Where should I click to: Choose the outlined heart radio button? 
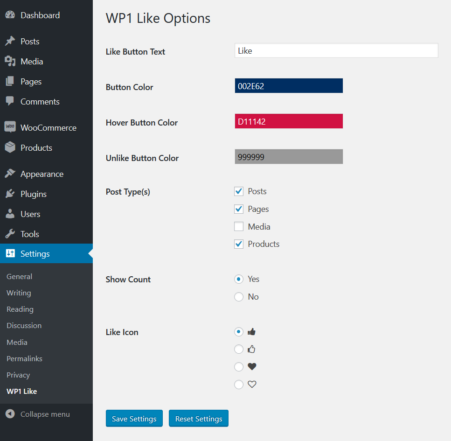[239, 384]
